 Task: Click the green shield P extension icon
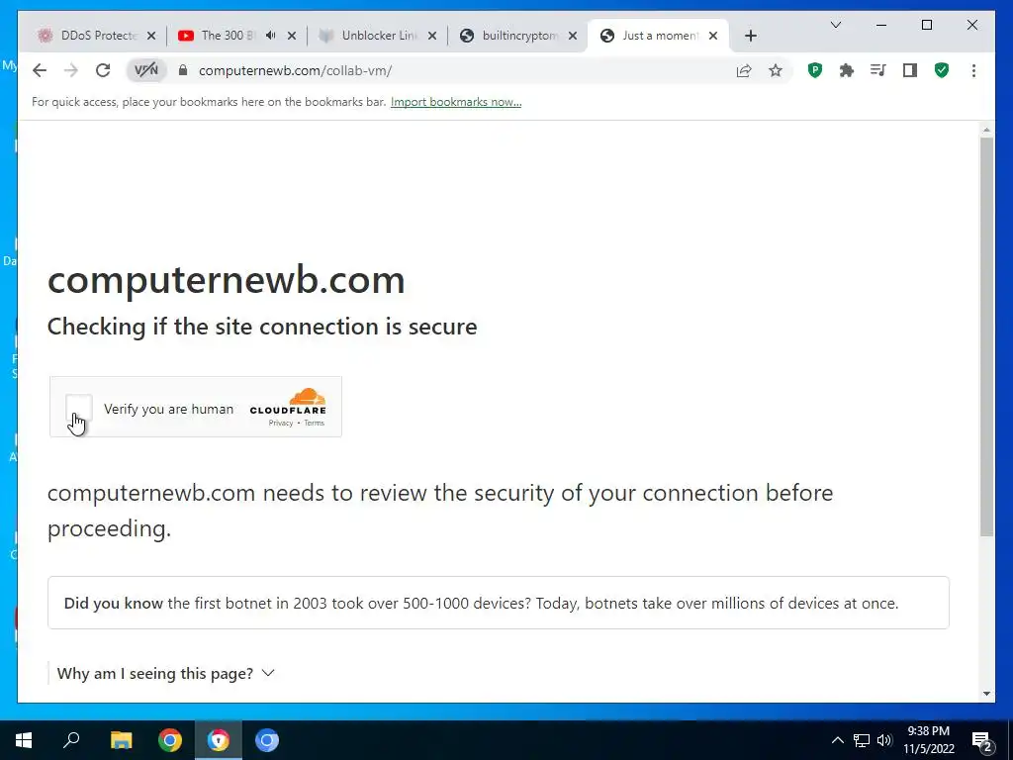(815, 70)
